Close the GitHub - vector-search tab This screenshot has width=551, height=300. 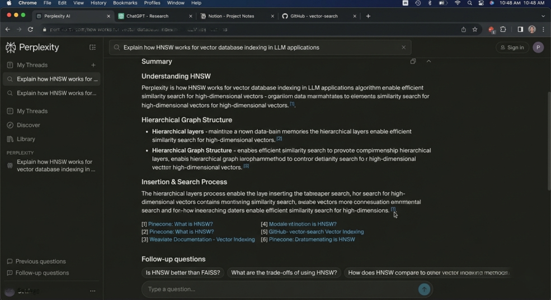tap(355, 16)
